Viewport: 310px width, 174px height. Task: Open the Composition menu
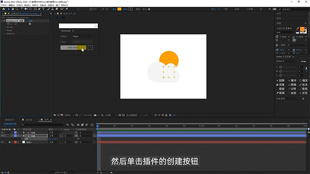coord(19,5)
